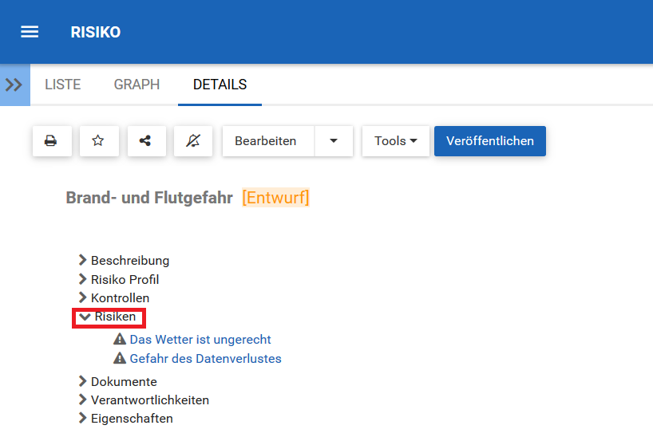
Task: Click the print icon button
Action: coord(51,141)
